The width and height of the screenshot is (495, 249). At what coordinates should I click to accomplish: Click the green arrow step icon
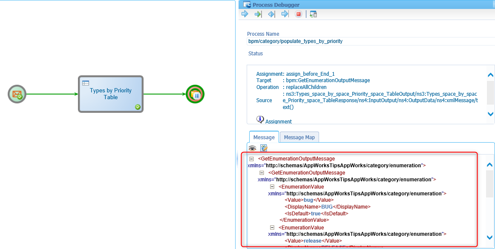258,14
